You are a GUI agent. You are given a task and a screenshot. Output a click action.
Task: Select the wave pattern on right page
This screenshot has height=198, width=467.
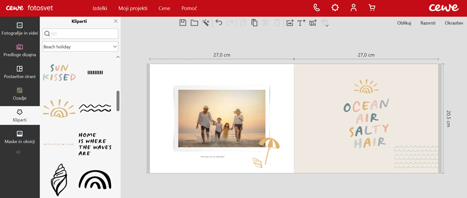pyautogui.click(x=416, y=157)
